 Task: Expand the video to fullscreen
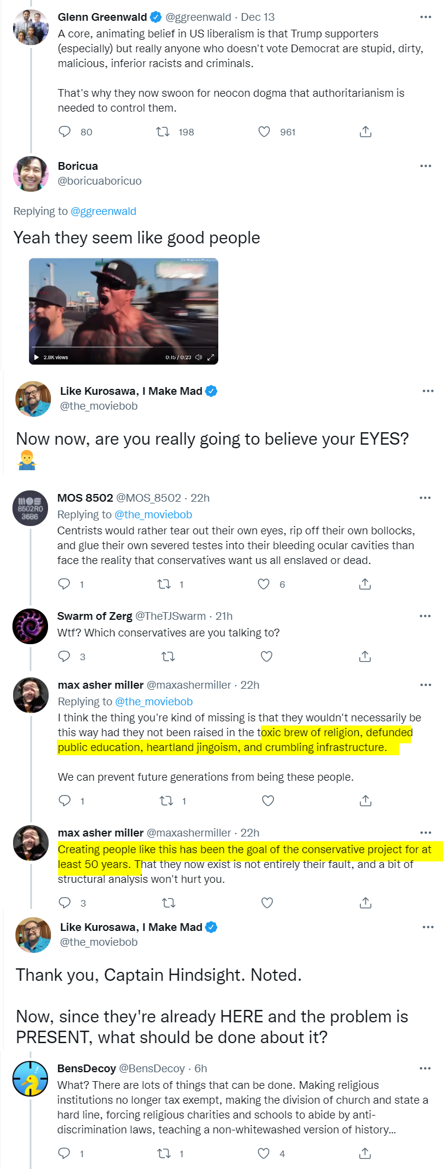211,357
